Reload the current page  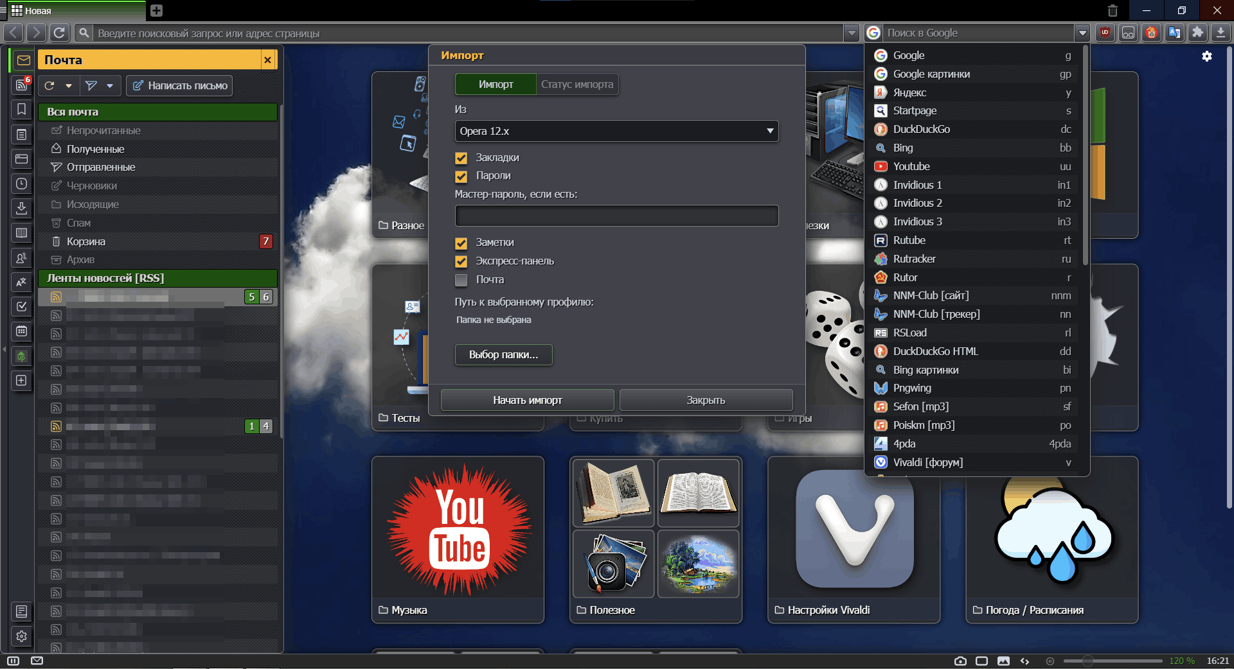pyautogui.click(x=59, y=33)
